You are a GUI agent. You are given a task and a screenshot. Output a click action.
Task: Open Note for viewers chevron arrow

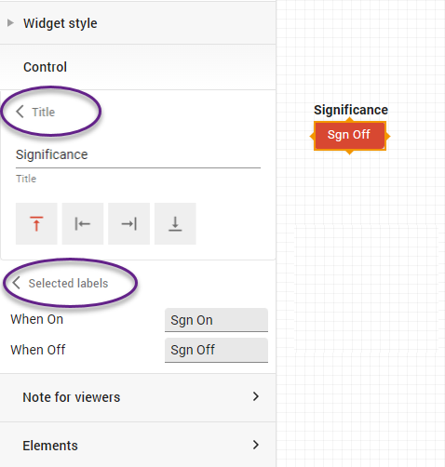point(256,396)
